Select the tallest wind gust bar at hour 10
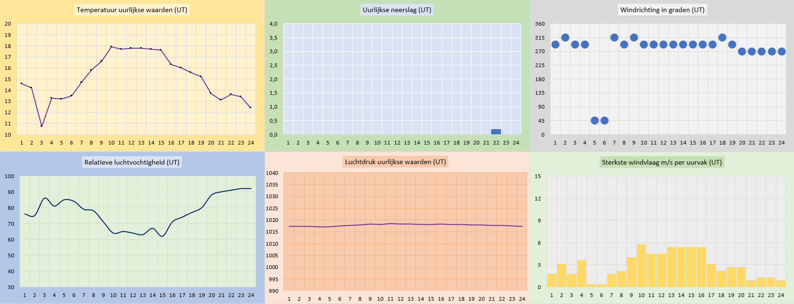 coord(641,266)
